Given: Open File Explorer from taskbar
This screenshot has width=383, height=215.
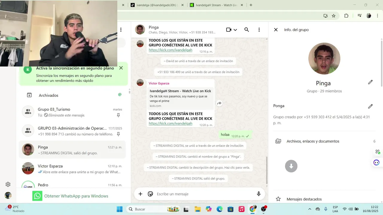Looking at the screenshot, I should coord(197,209).
